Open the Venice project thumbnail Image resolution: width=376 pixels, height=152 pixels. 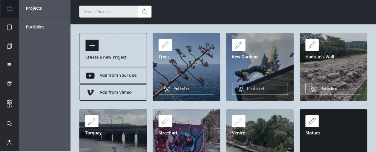coord(260,131)
